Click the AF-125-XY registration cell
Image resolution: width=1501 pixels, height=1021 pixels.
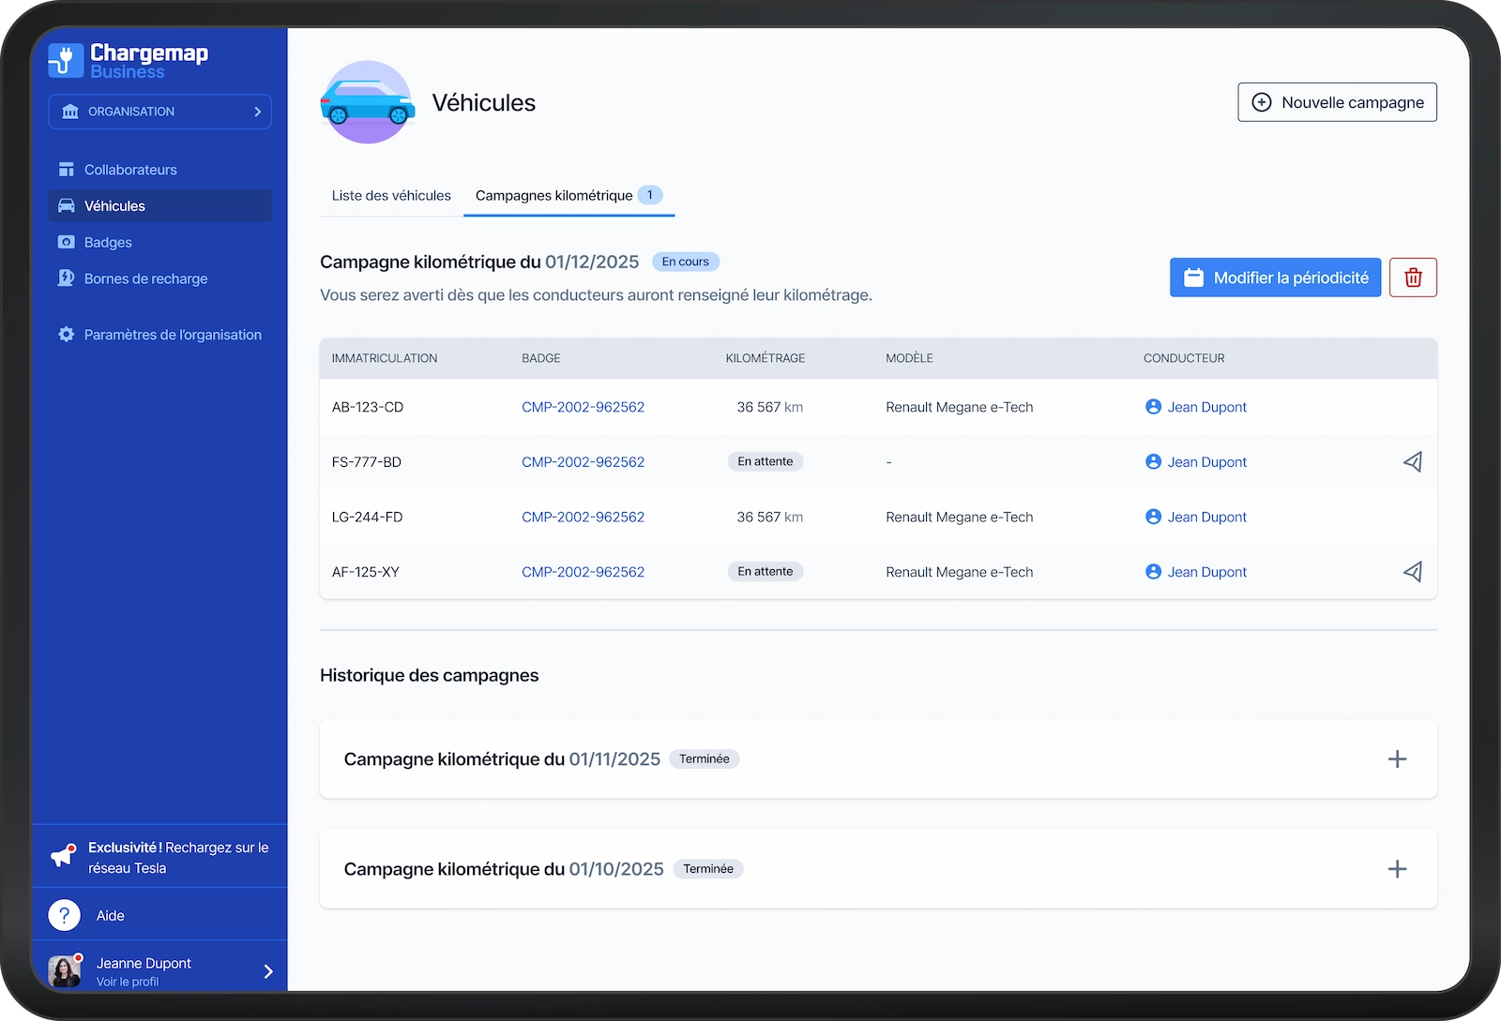[366, 572]
